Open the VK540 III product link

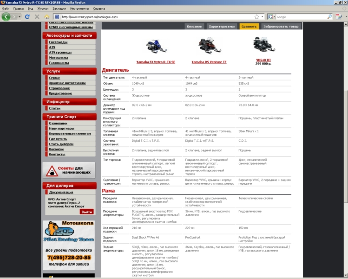click(263, 60)
